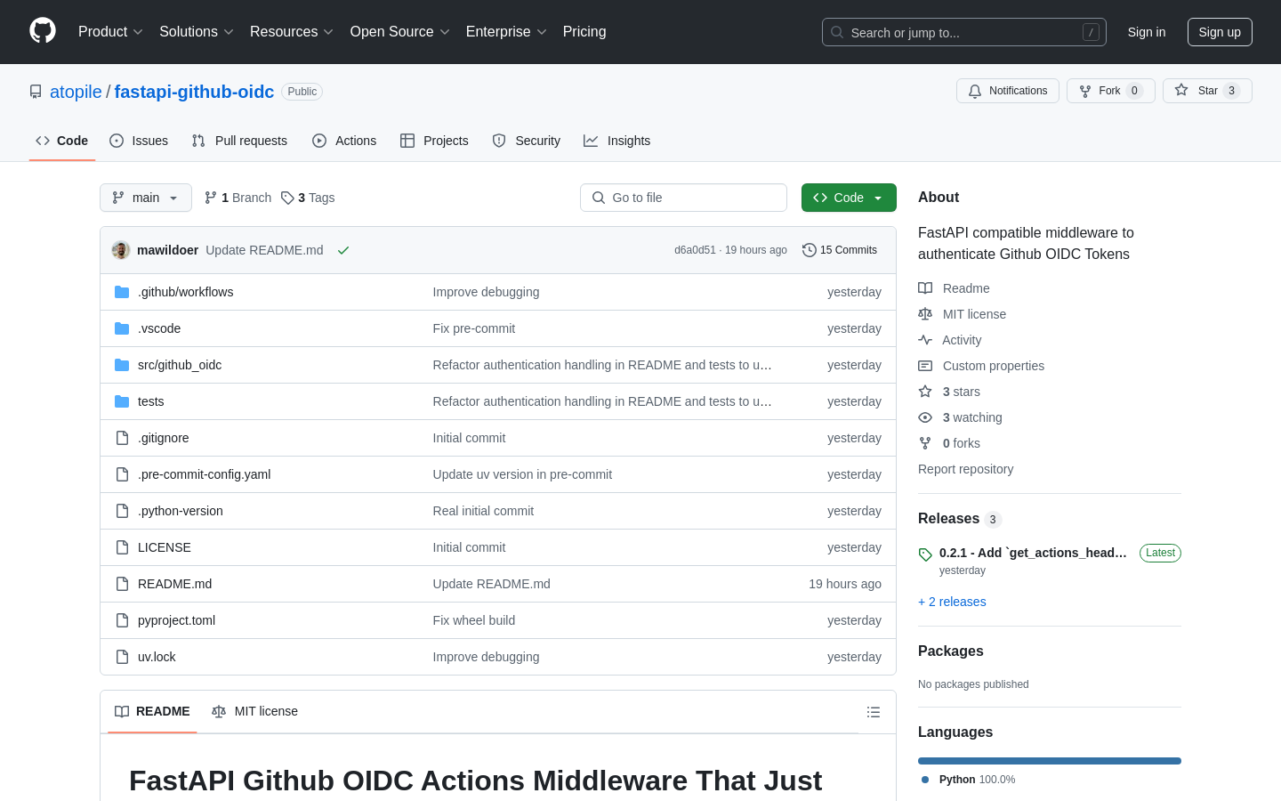This screenshot has width=1281, height=801.
Task: Expand the Solutions menu
Action: point(197,32)
